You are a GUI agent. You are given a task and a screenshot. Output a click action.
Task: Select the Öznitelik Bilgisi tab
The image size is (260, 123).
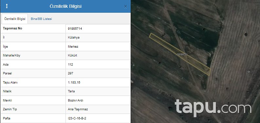pyautogui.click(x=15, y=19)
